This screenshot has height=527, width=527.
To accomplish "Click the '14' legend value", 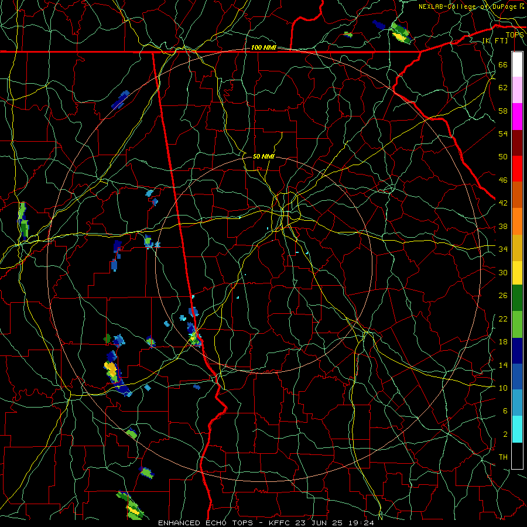I will [503, 365].
